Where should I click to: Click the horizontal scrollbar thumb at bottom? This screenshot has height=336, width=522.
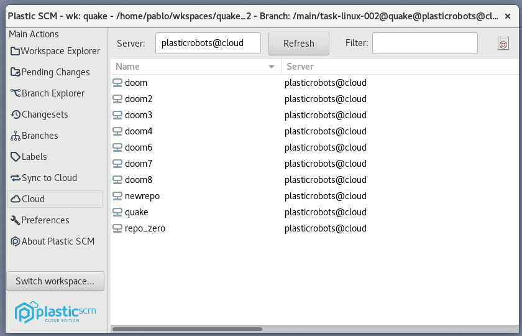pos(187,329)
